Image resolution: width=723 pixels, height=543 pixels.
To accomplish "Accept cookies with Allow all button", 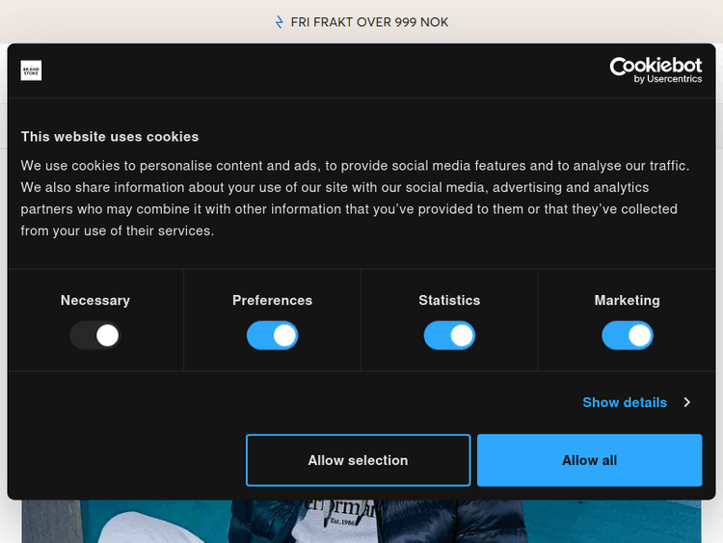I will click(589, 460).
